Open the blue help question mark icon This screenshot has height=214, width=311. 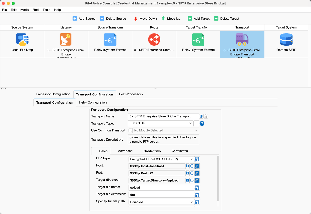tap(202, 123)
